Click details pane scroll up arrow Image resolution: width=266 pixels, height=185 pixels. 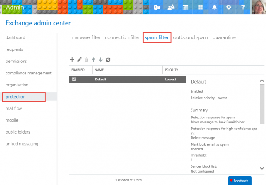[x=262, y=81]
